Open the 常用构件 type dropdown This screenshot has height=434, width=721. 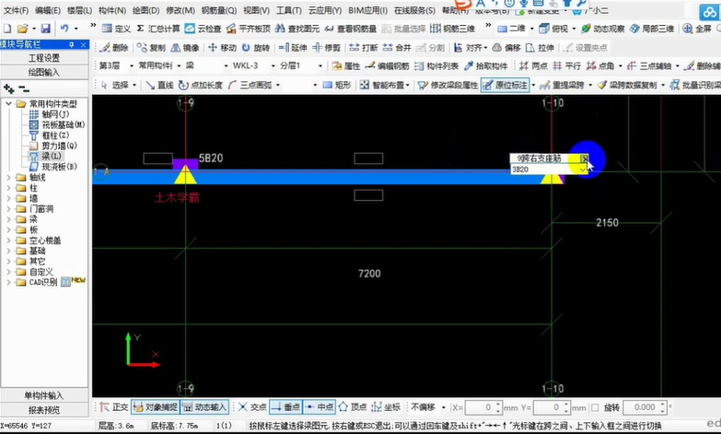point(179,65)
